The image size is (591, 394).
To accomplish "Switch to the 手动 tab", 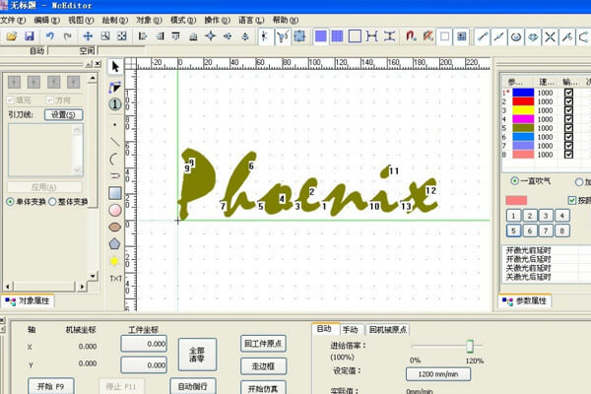I will tap(350, 329).
